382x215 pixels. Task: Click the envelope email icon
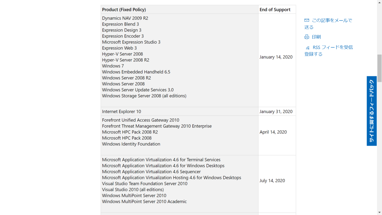pyautogui.click(x=307, y=20)
